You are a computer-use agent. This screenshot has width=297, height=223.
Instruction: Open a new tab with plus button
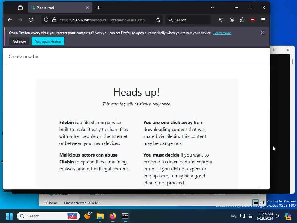point(99,8)
